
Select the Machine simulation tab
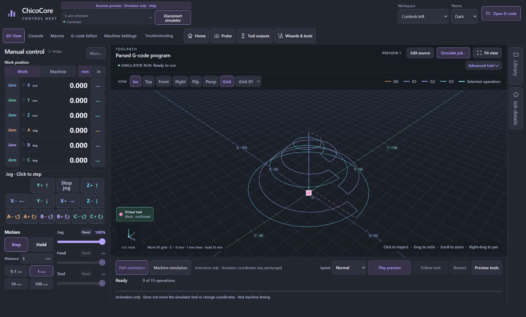[x=171, y=268]
